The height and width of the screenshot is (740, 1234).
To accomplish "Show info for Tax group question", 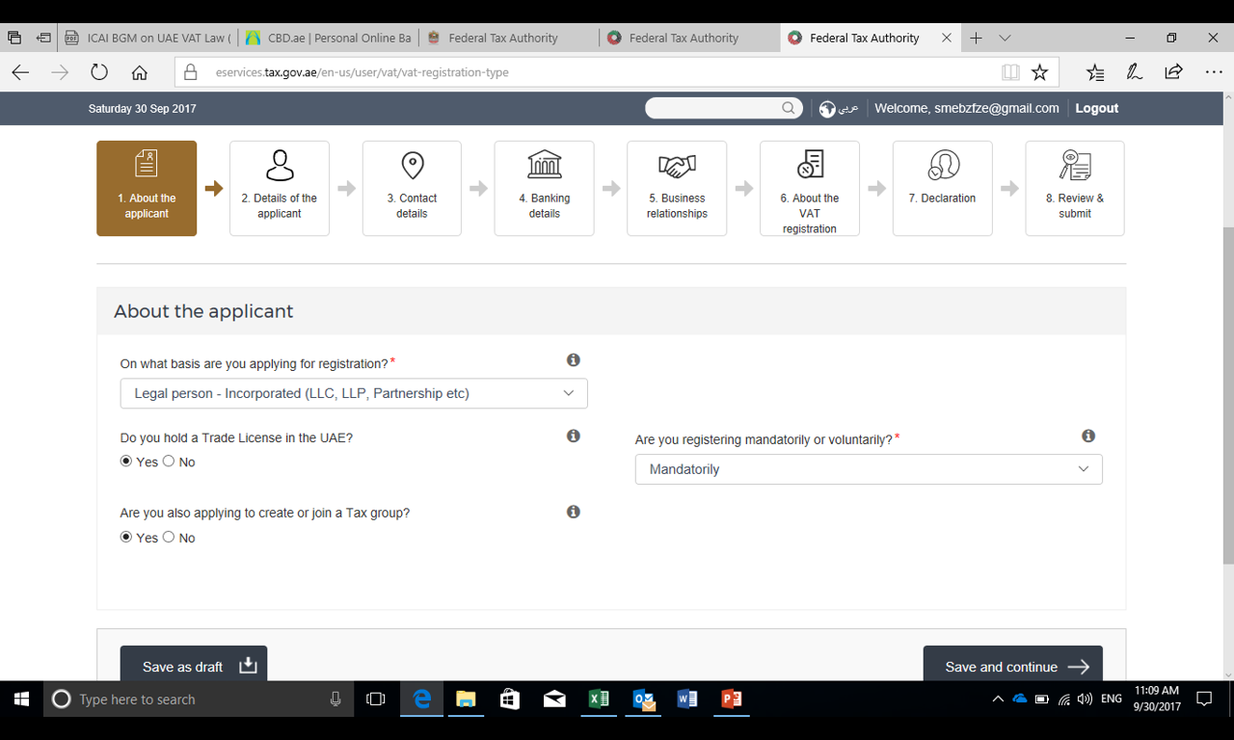I will click(x=574, y=512).
